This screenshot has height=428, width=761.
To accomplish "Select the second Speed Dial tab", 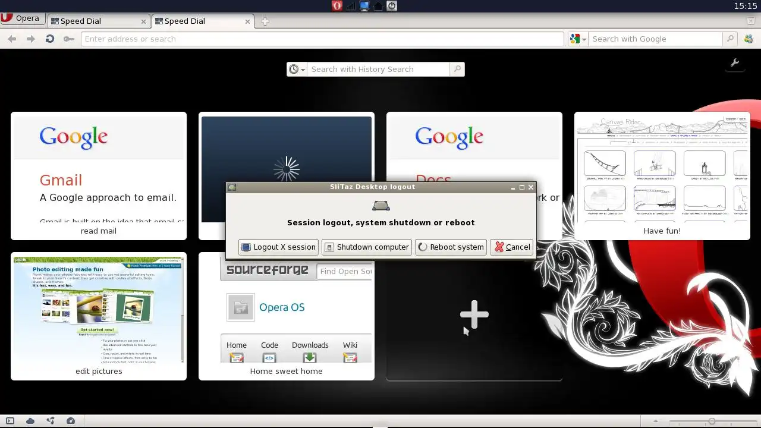I will click(203, 21).
